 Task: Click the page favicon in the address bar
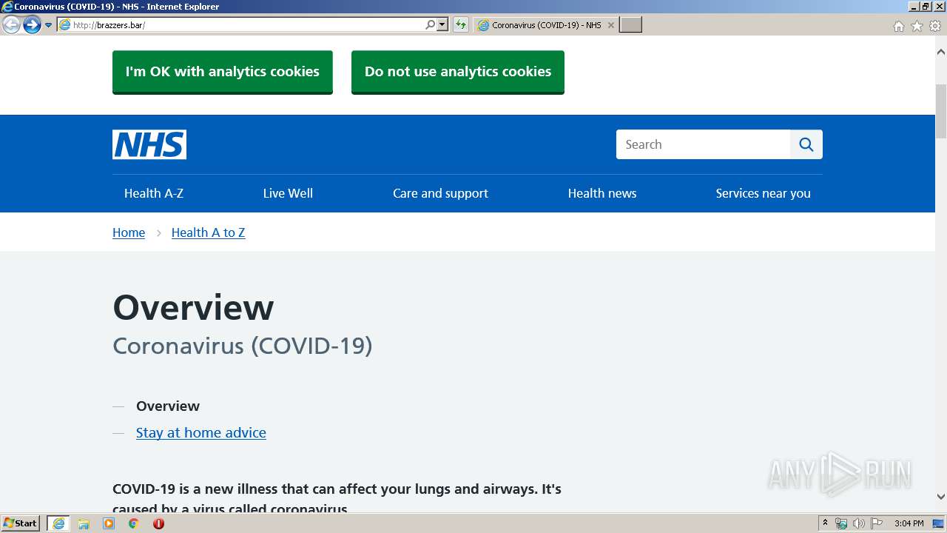tap(64, 25)
